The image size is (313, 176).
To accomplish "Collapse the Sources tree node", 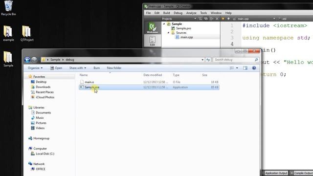I will pos(168,33).
